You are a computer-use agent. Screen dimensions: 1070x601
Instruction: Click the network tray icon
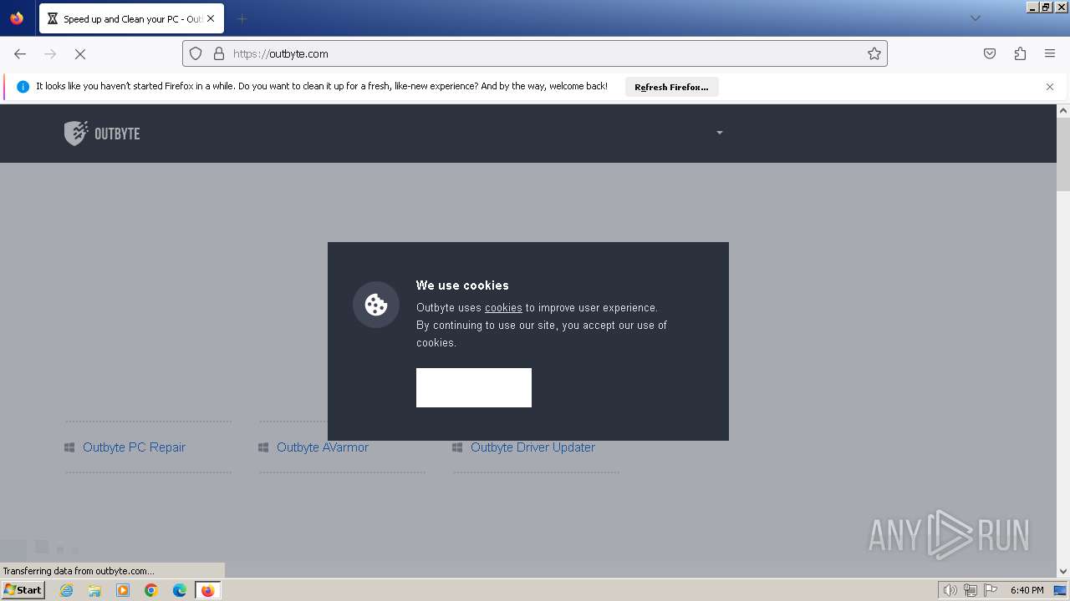tap(971, 590)
